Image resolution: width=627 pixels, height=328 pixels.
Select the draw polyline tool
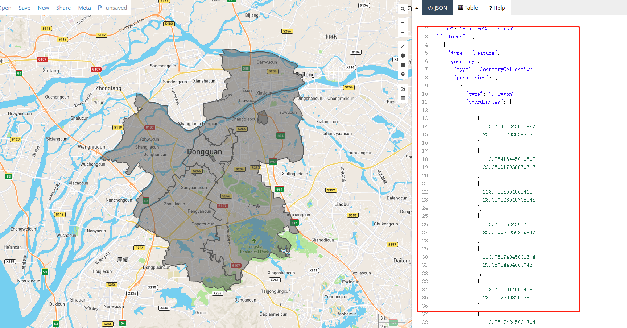pyautogui.click(x=403, y=46)
